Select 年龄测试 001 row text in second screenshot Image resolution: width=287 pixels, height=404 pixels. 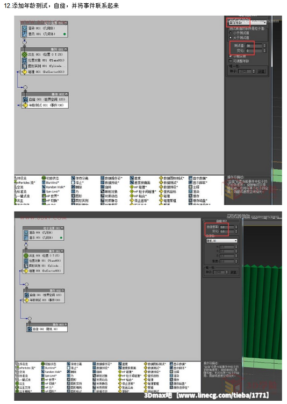point(45,300)
